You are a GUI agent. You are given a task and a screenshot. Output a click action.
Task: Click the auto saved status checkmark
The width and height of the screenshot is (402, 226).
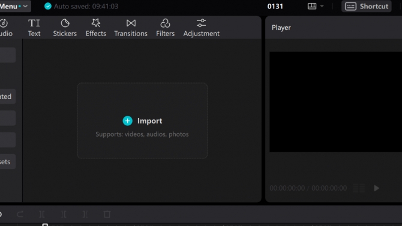47,6
